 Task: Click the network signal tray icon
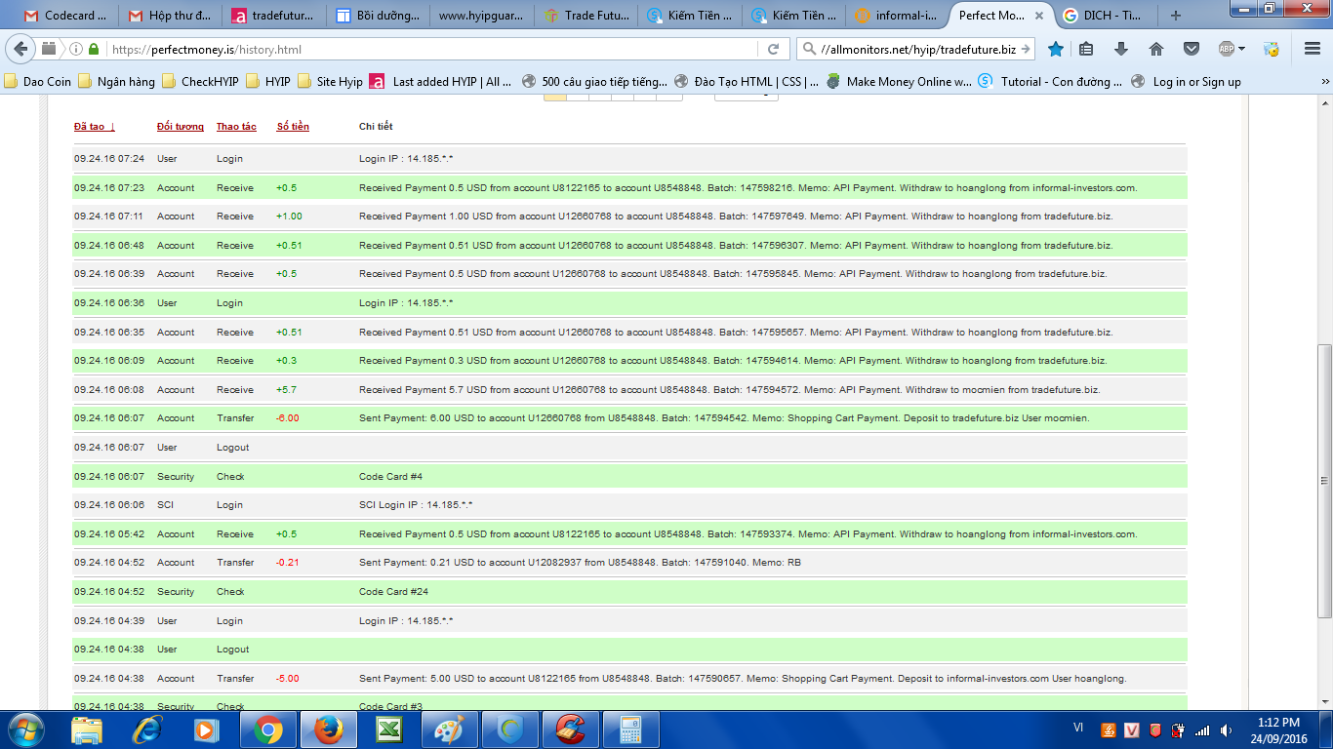tap(1201, 729)
